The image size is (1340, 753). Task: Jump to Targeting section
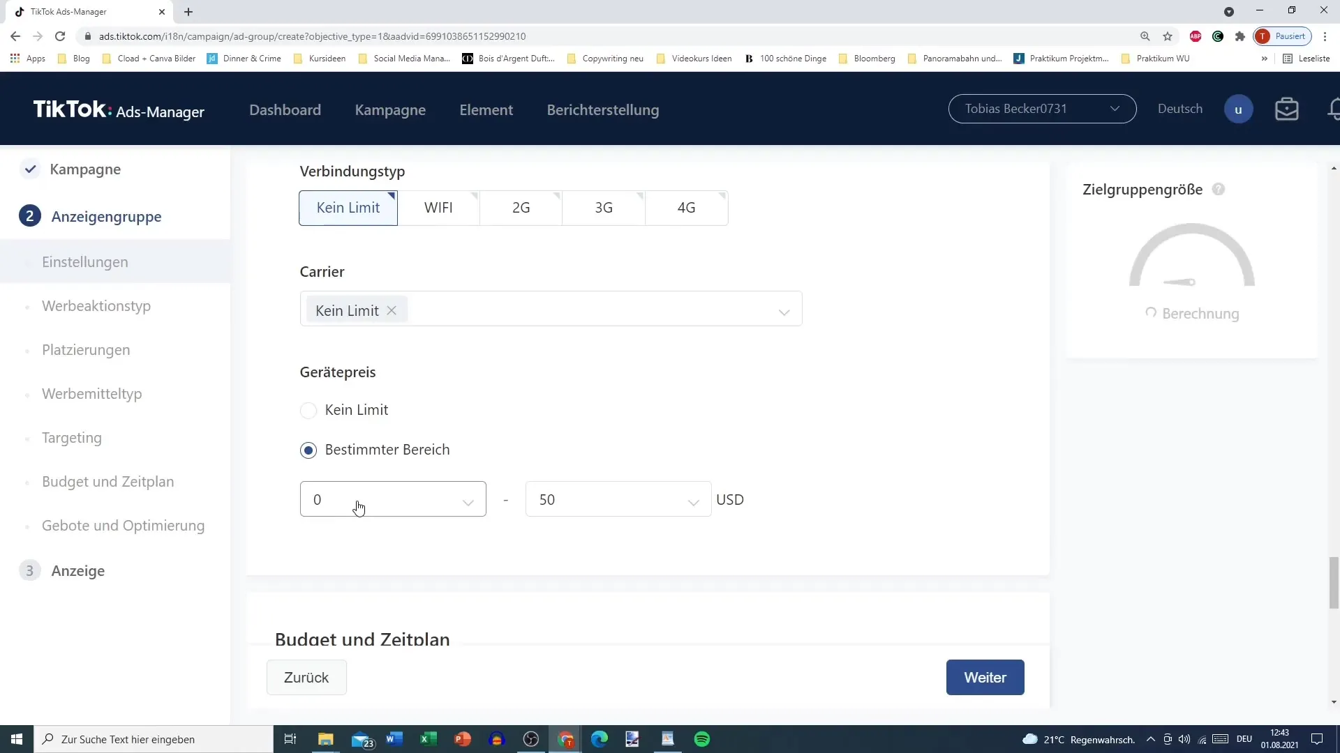coord(71,438)
